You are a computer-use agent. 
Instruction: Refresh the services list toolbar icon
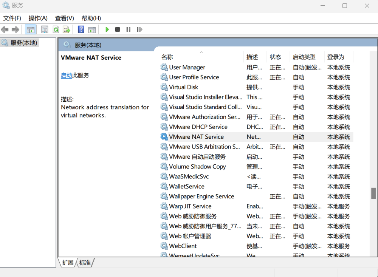click(x=56, y=29)
